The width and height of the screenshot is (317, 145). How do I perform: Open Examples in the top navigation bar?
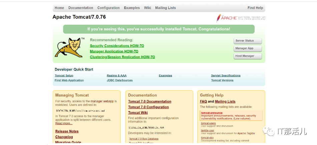point(132,8)
